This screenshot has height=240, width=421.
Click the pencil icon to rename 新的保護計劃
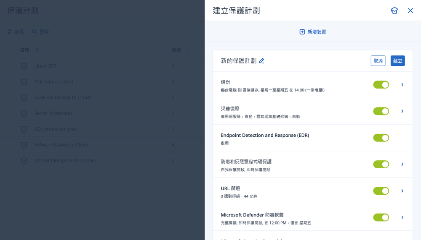point(261,61)
